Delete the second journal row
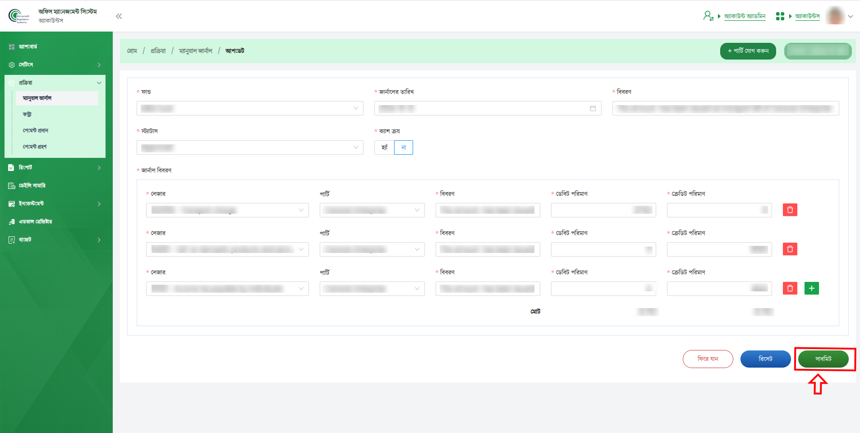The width and height of the screenshot is (860, 433). click(x=790, y=249)
